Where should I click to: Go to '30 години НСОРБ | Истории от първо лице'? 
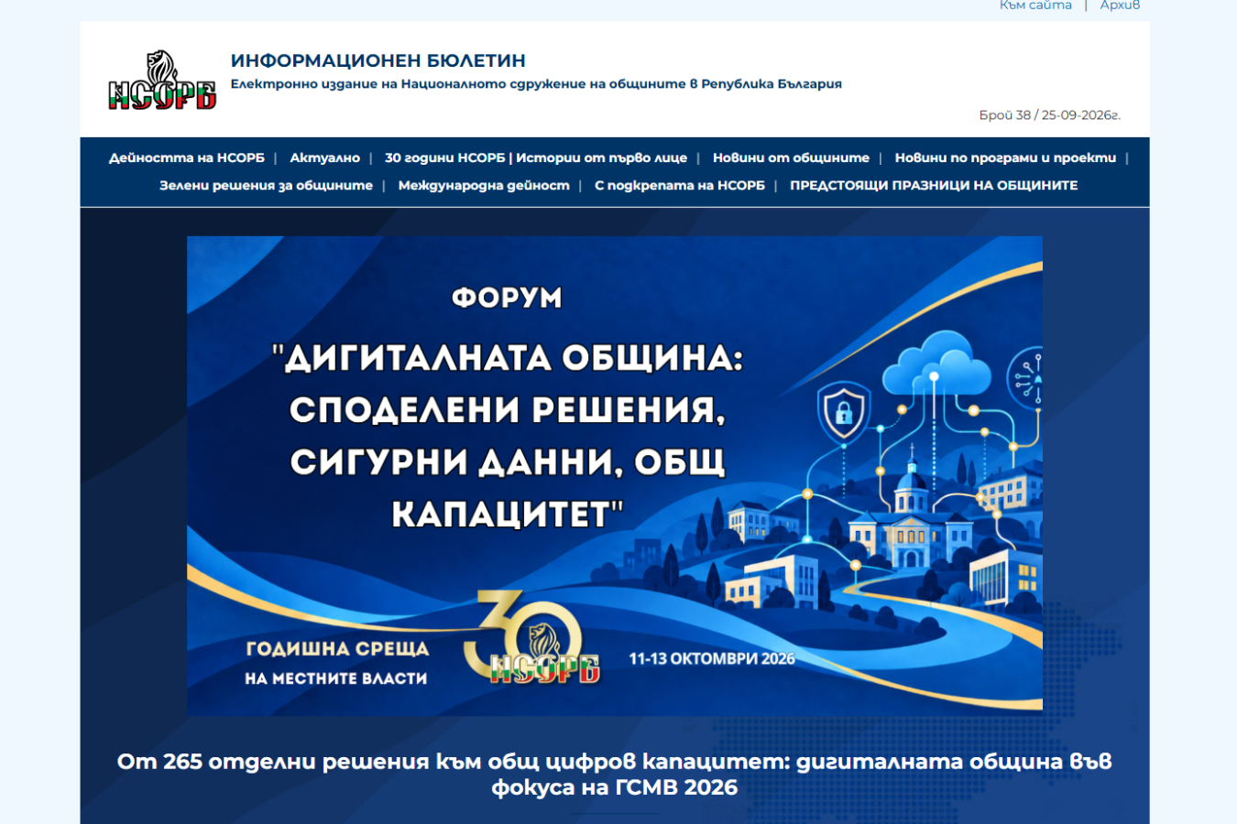point(536,157)
